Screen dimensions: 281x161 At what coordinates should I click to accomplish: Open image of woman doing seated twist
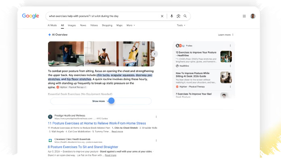(x=100, y=54)
